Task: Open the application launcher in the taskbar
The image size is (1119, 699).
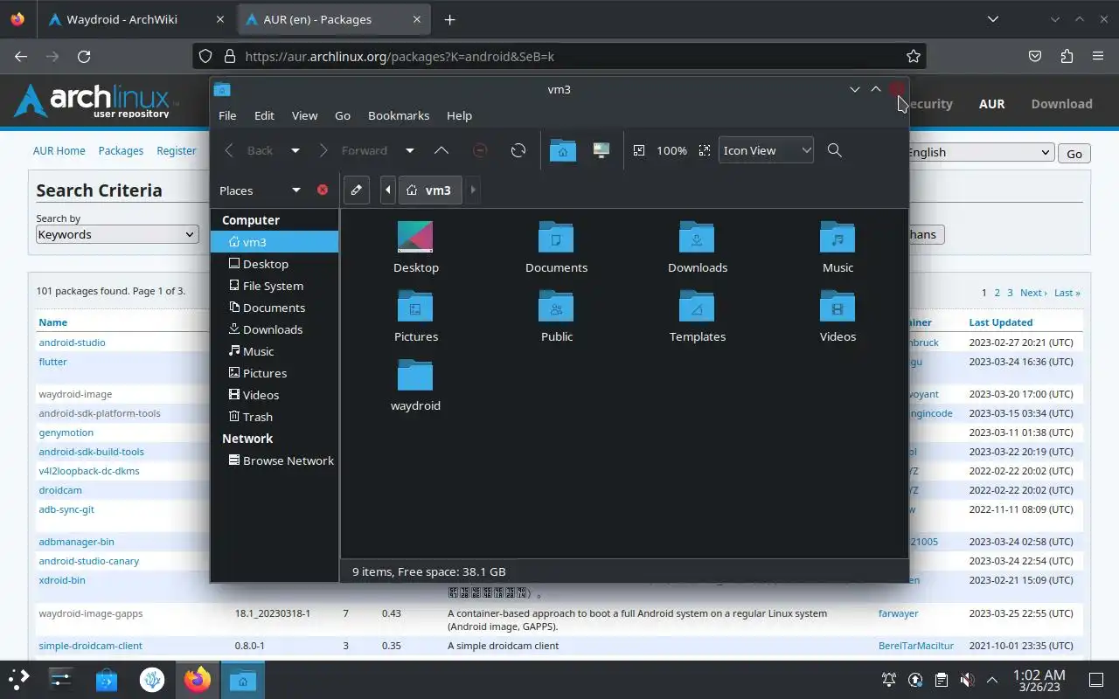Action: tap(19, 680)
